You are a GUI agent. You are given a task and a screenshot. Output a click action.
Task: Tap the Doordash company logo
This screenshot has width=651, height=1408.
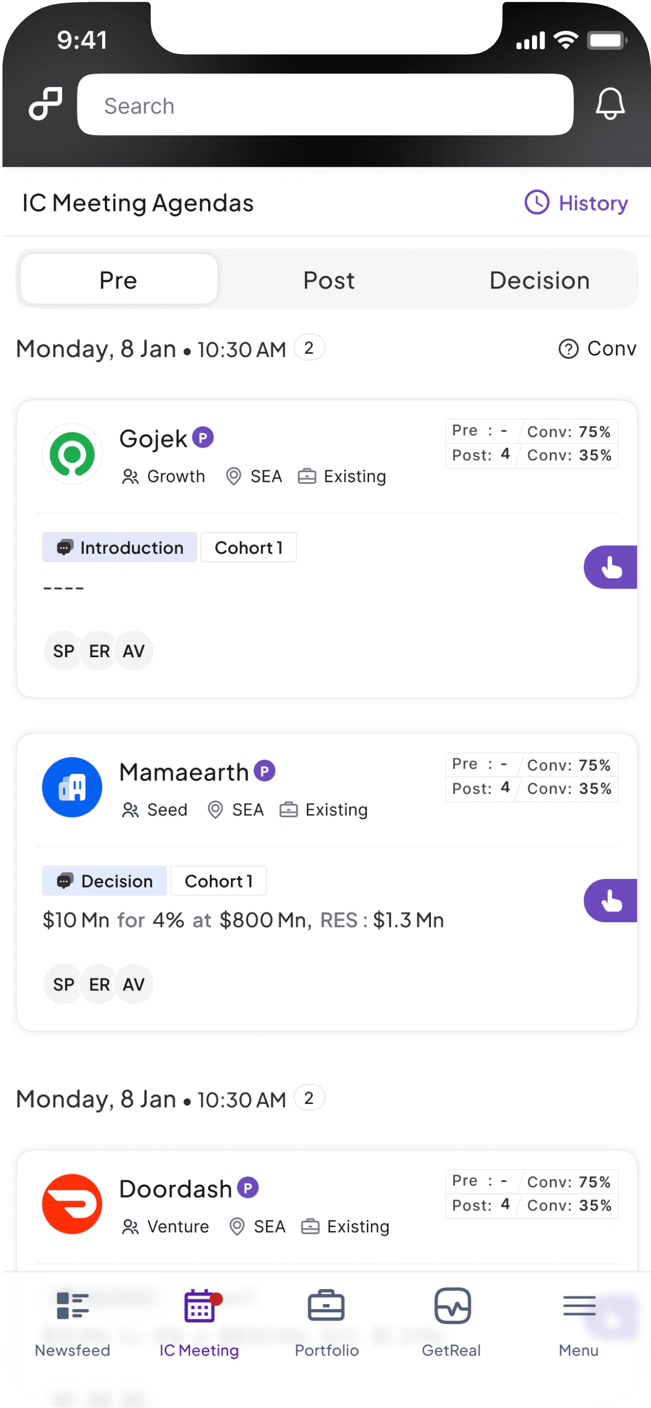tap(72, 1204)
